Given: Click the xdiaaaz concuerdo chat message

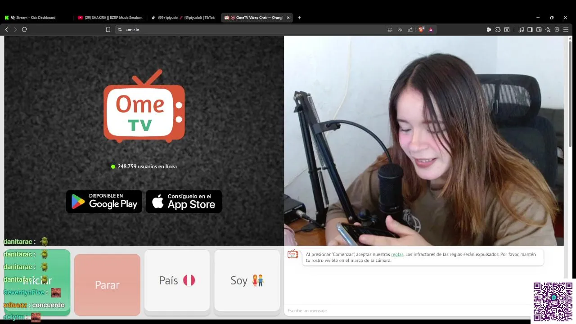Looking at the screenshot, I should point(34,305).
